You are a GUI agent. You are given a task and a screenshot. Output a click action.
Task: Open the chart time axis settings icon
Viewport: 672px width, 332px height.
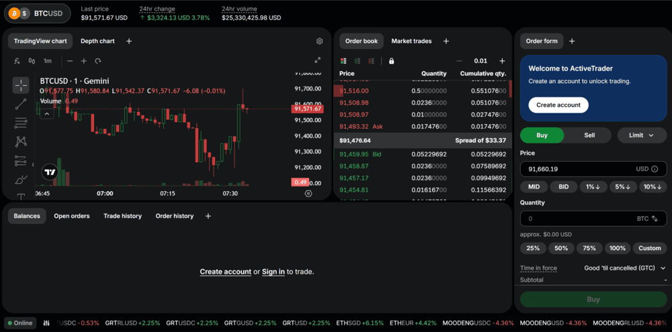308,193
